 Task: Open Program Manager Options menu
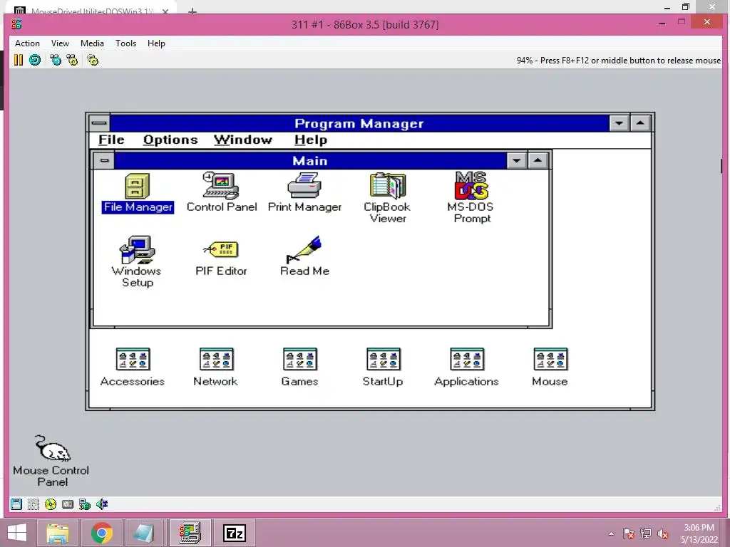tap(170, 140)
